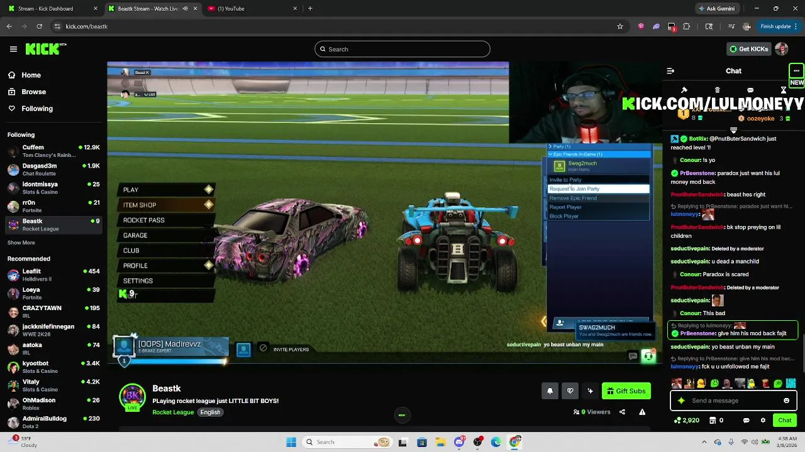
Task: Open Windows Start menu
Action: click(x=291, y=442)
